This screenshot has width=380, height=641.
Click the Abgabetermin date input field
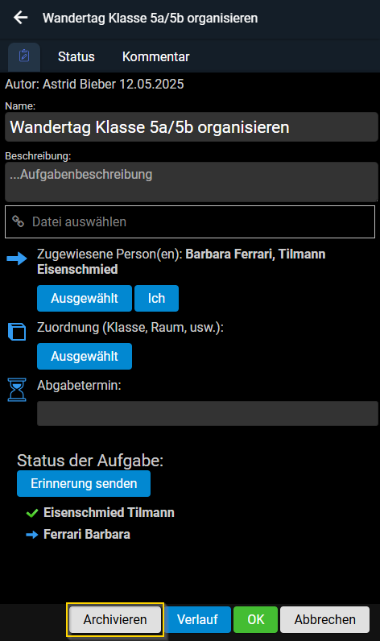coord(208,413)
